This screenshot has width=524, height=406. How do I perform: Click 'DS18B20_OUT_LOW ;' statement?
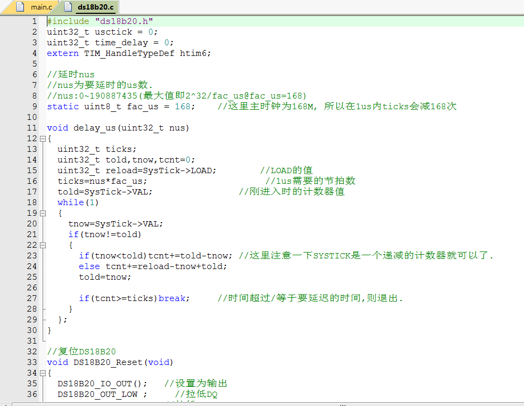102,394
